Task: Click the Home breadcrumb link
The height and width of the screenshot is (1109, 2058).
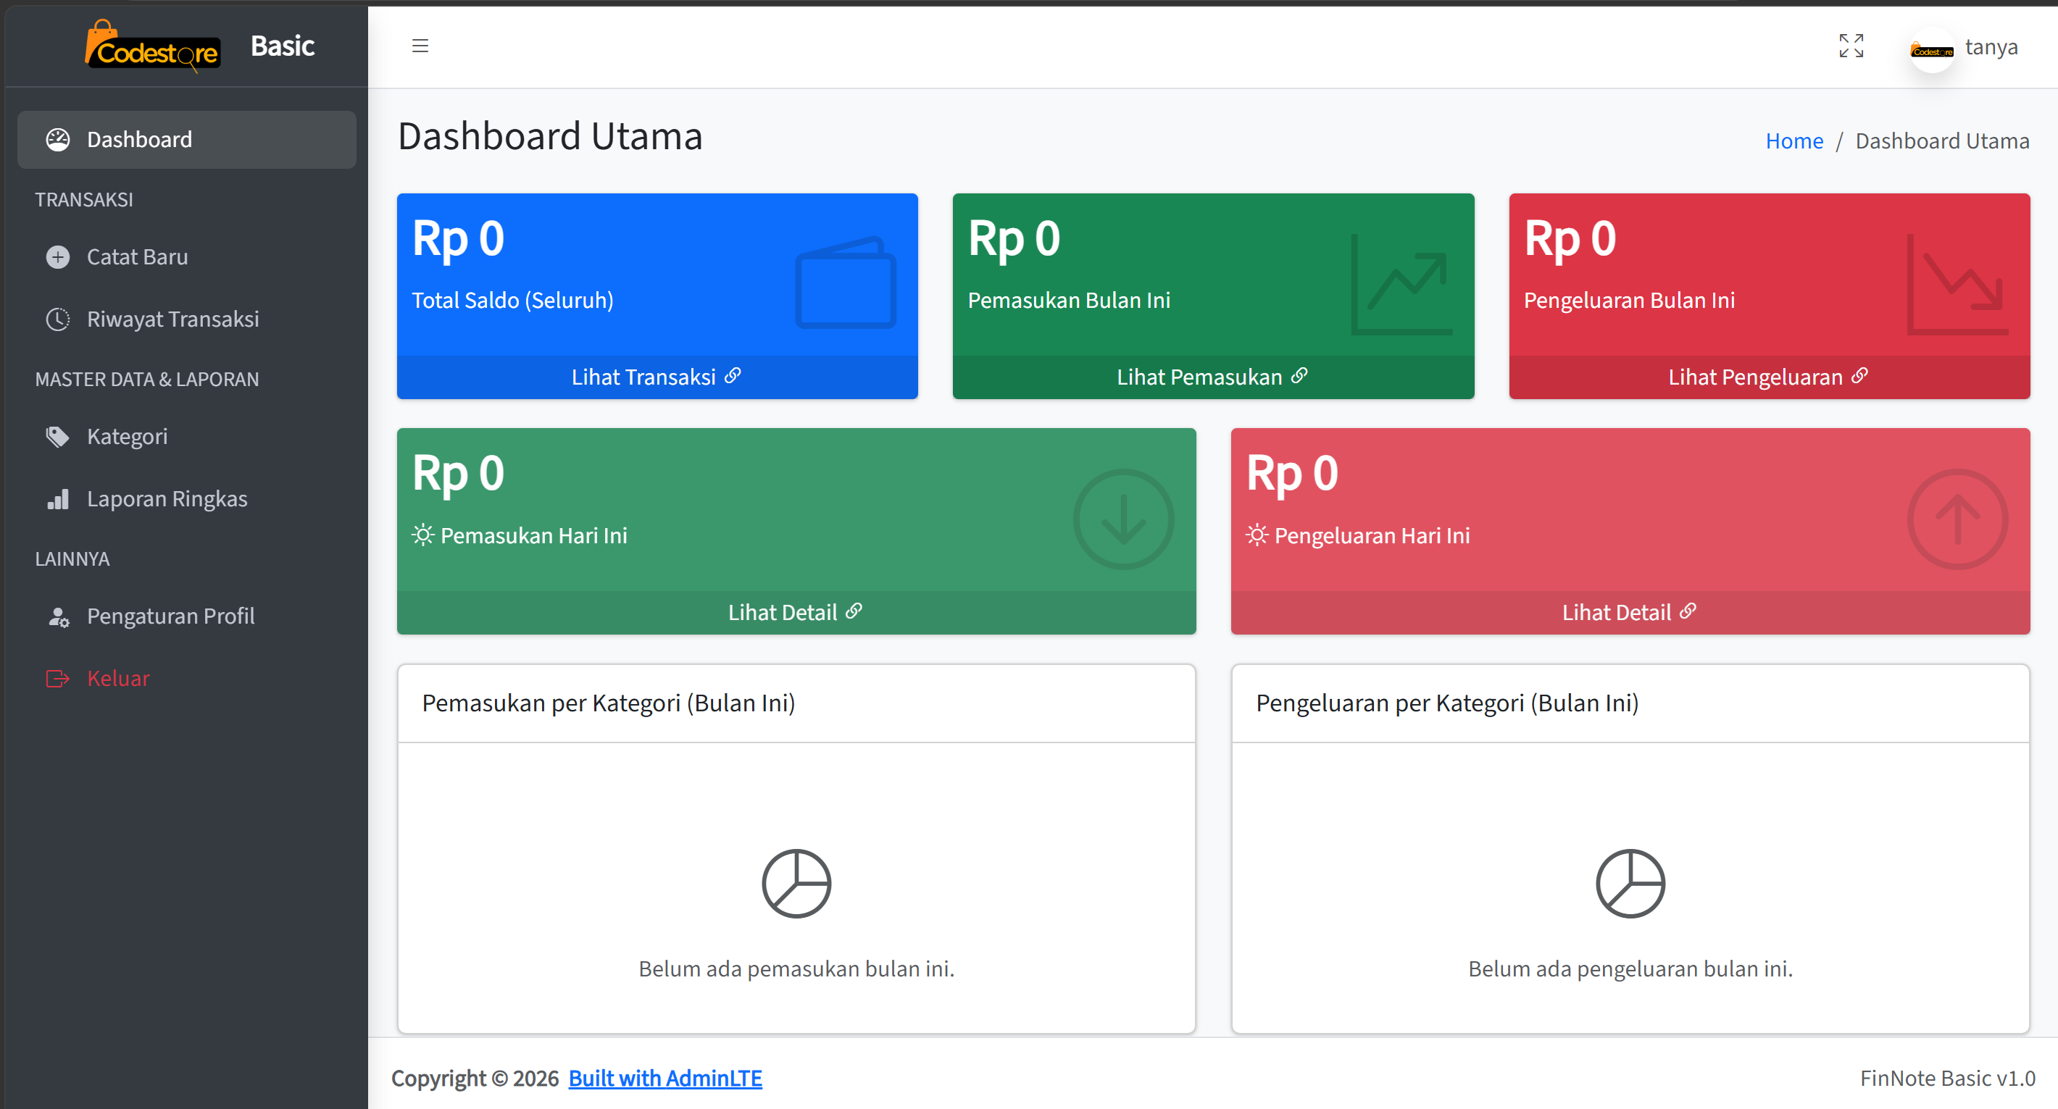Action: point(1794,140)
